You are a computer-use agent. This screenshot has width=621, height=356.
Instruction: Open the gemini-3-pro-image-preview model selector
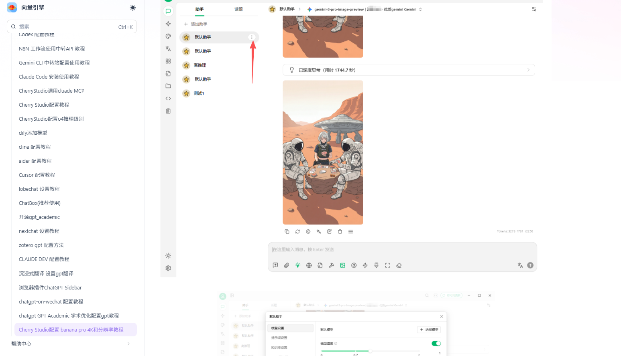[x=364, y=9]
